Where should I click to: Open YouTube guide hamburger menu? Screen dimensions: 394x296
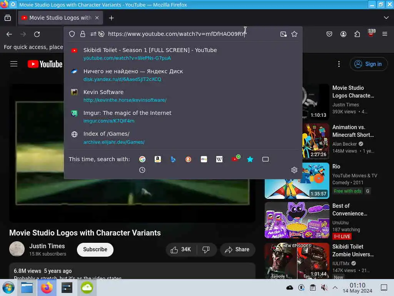(14, 64)
